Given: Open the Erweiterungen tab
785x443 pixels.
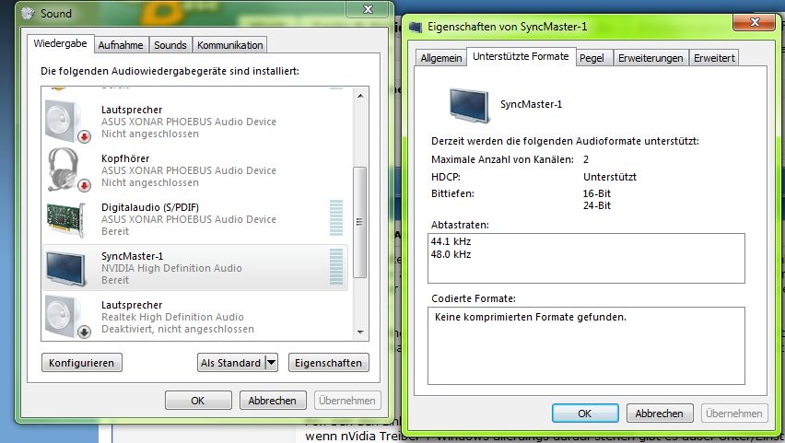Looking at the screenshot, I should 650,58.
